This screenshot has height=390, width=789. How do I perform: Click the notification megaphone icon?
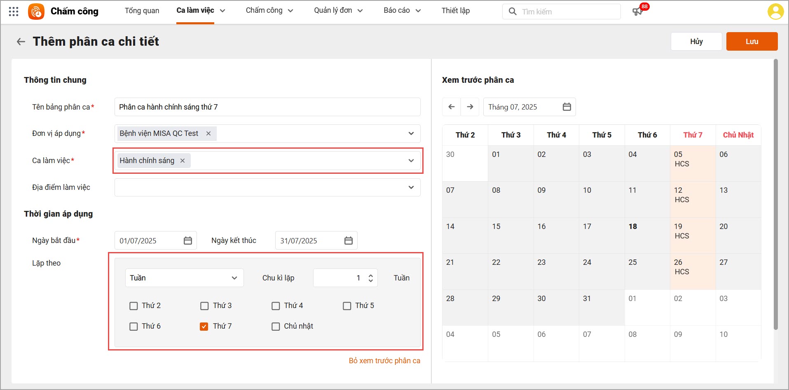click(x=637, y=12)
